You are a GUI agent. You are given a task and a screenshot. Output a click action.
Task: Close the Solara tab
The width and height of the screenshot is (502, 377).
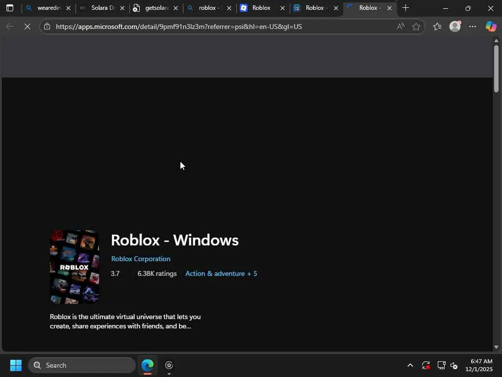[x=122, y=8]
